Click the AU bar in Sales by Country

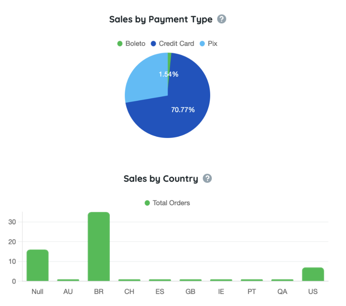pos(68,280)
